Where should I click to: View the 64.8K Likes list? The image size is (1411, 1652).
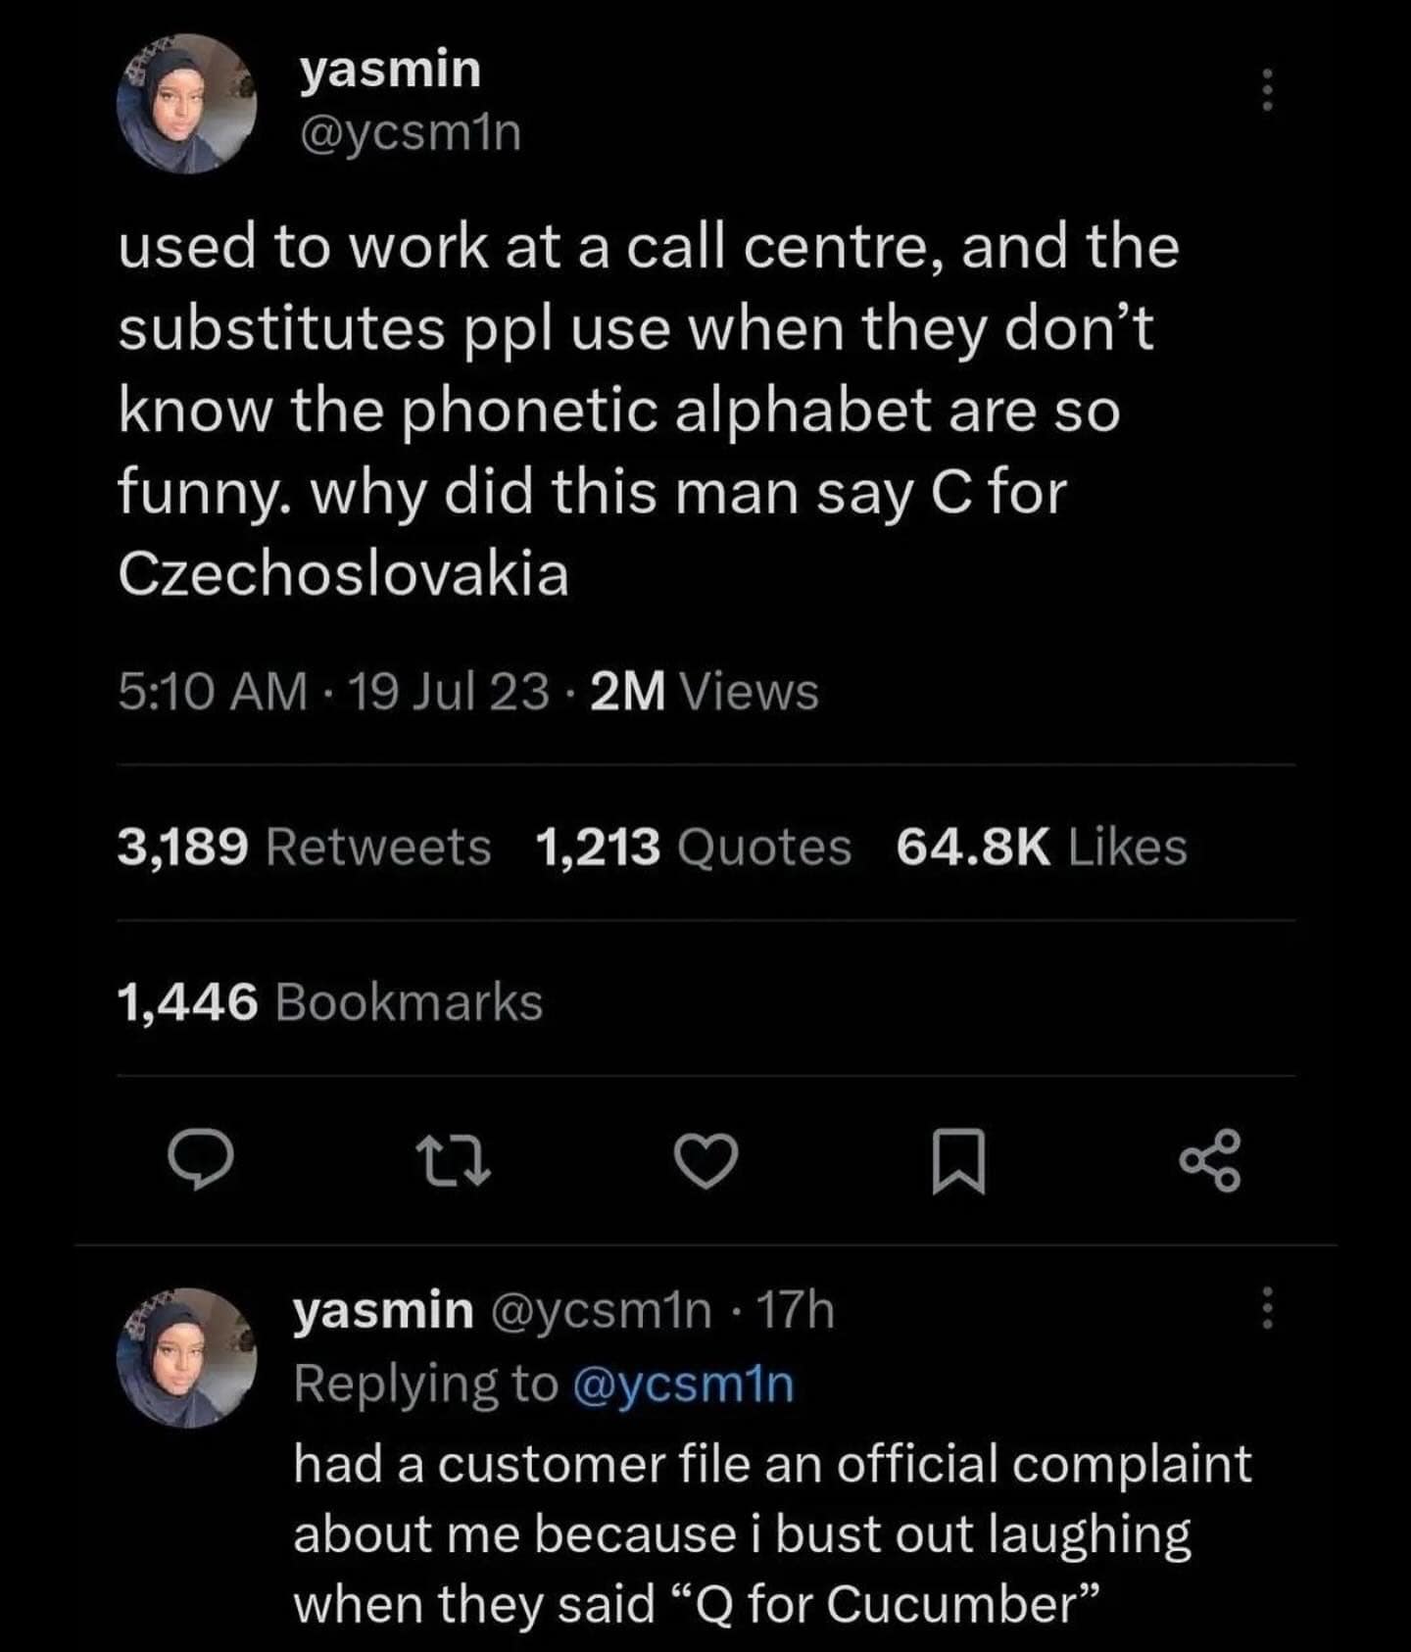(1041, 847)
